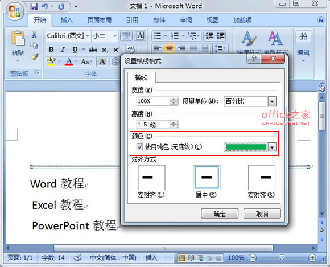Toggle the solid color (no shade) checkbox

click(x=139, y=147)
